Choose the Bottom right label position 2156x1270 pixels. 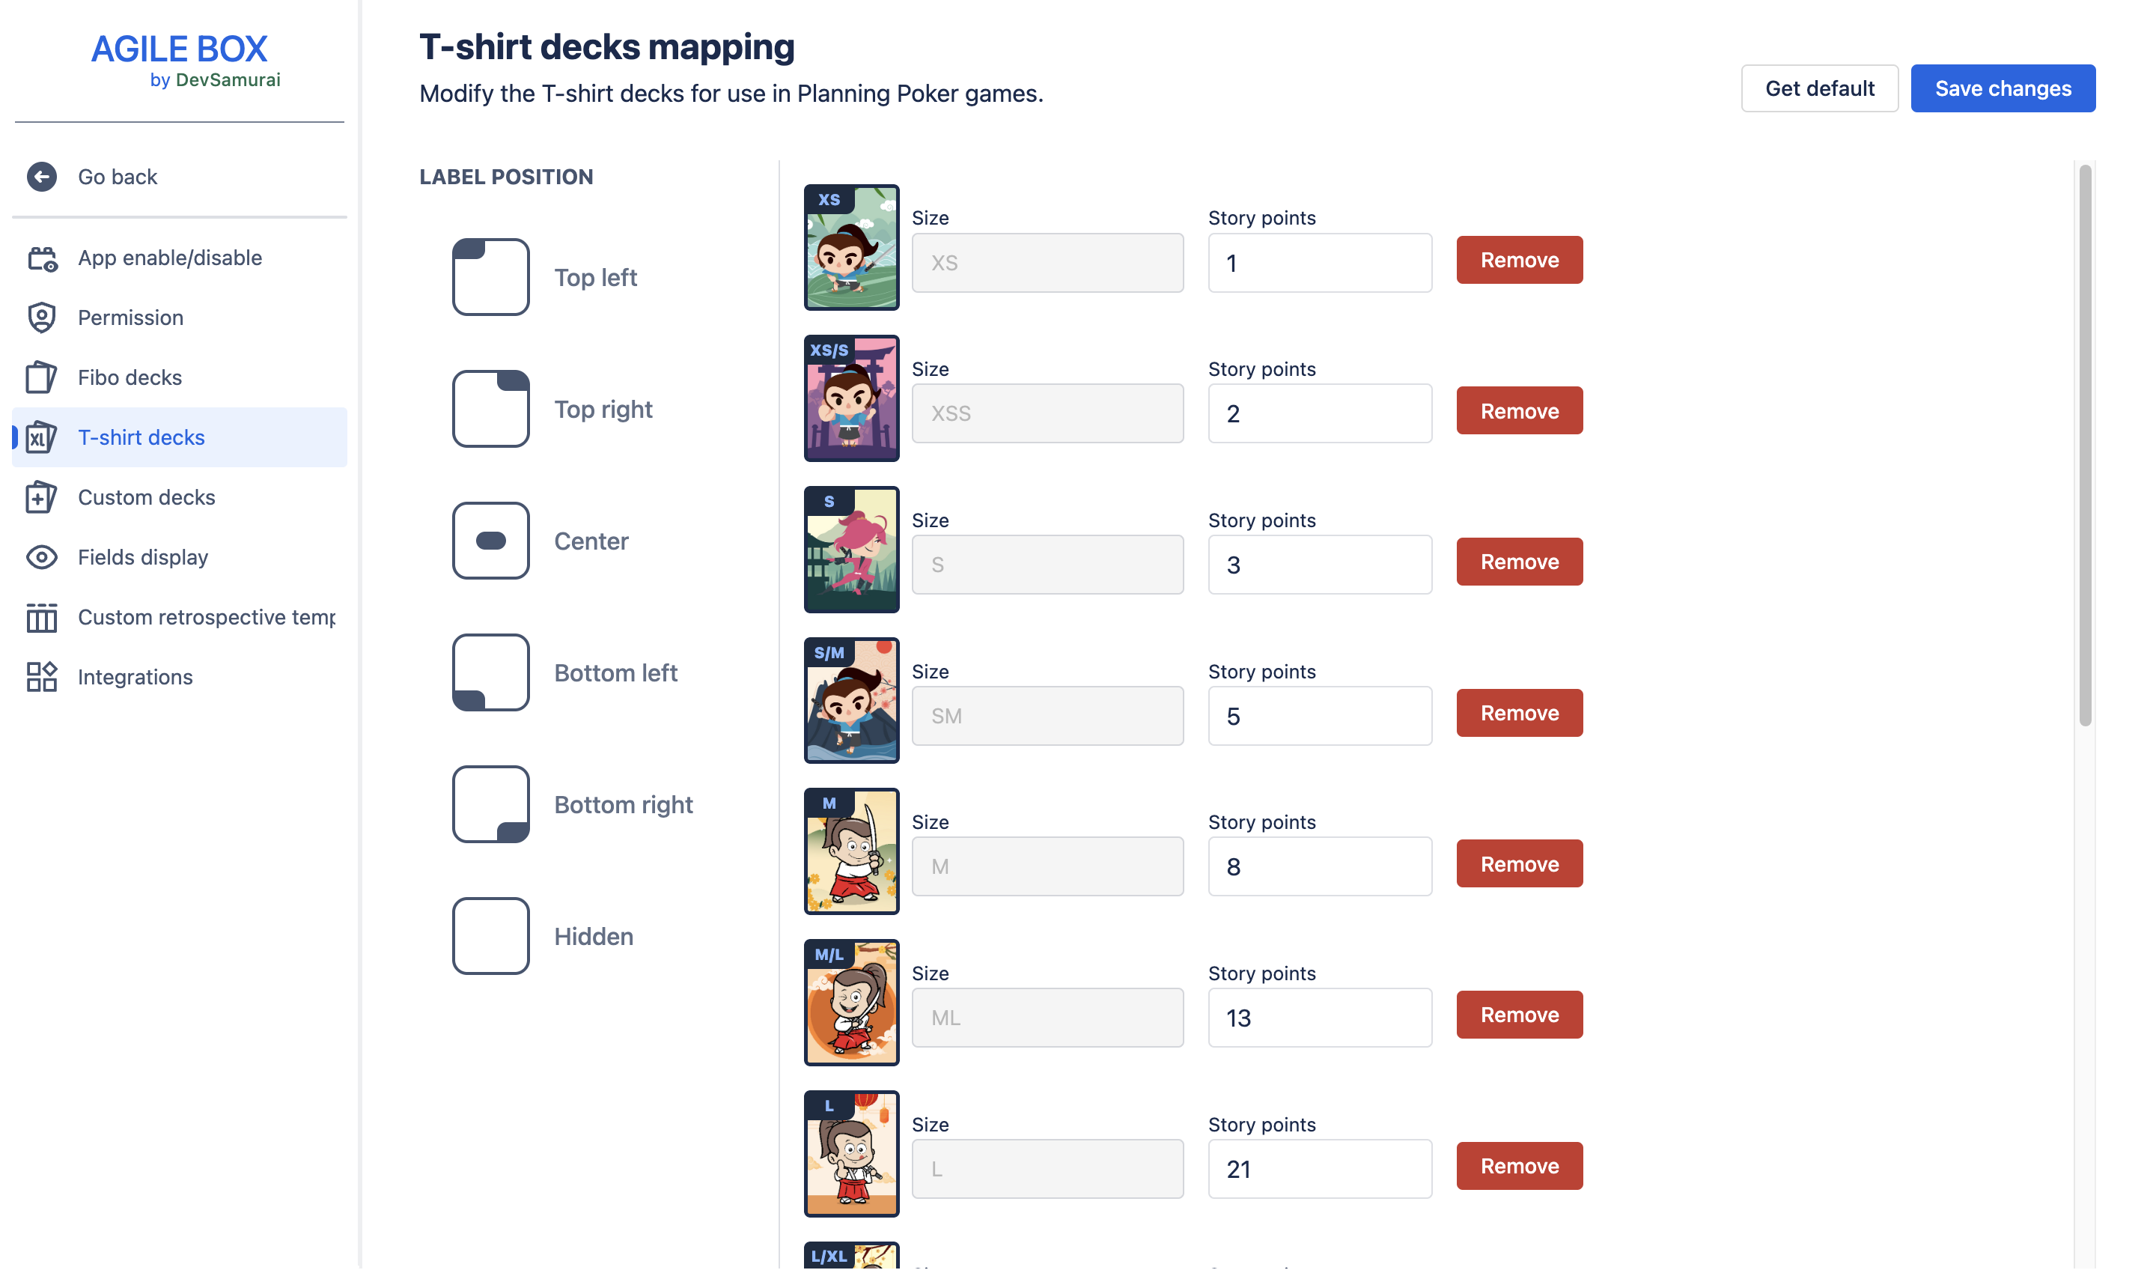(x=491, y=804)
